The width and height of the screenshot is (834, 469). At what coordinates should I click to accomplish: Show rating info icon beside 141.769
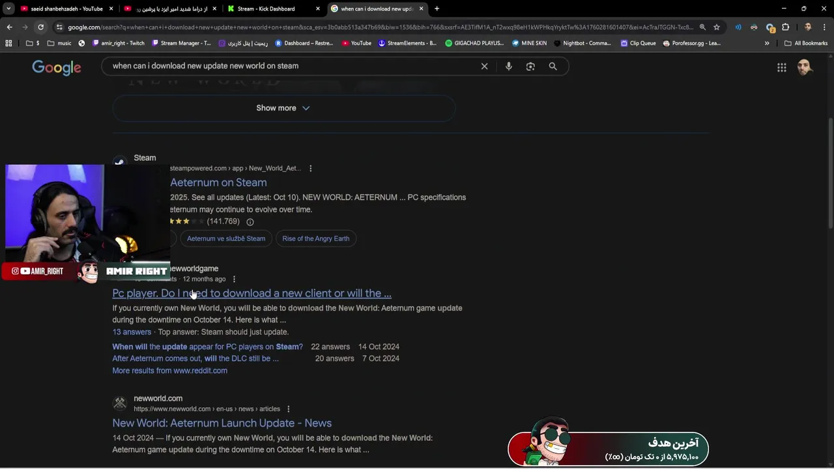[250, 221]
